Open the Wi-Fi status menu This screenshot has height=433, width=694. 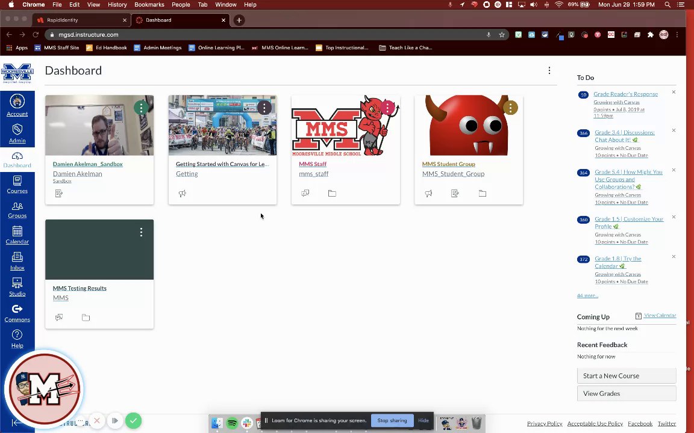coord(559,4)
